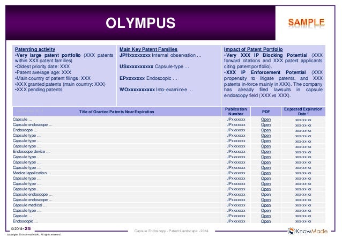Viewport: 342px width, 237px height.
Task: Select the 'Endoscope device ...' patent title
Action: click(x=31, y=151)
